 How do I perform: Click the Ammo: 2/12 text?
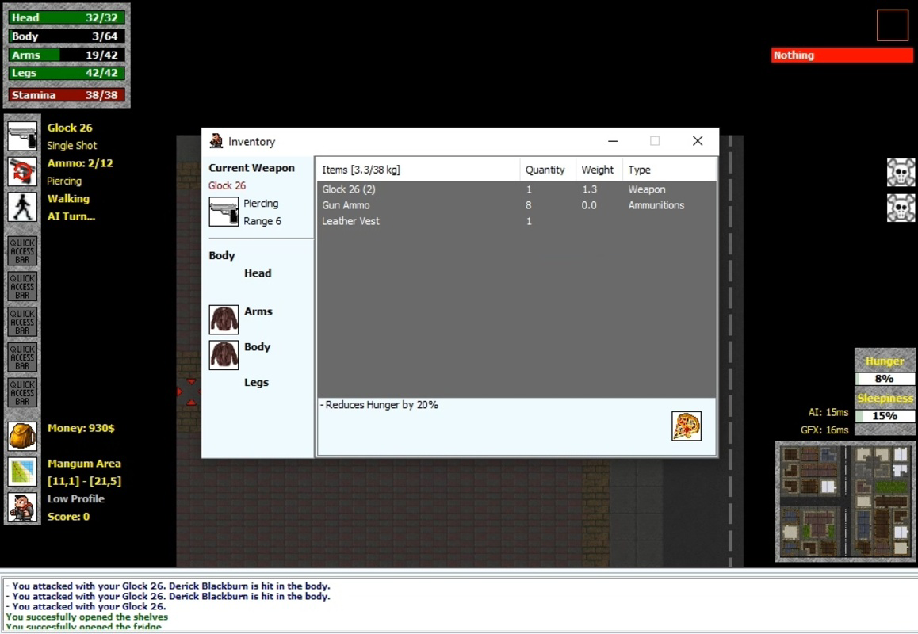pos(80,163)
